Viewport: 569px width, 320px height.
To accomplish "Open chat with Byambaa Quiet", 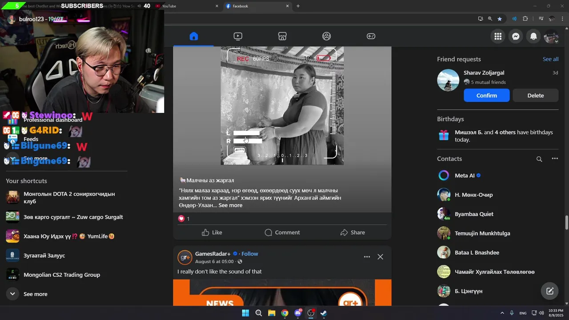I will click(498, 214).
